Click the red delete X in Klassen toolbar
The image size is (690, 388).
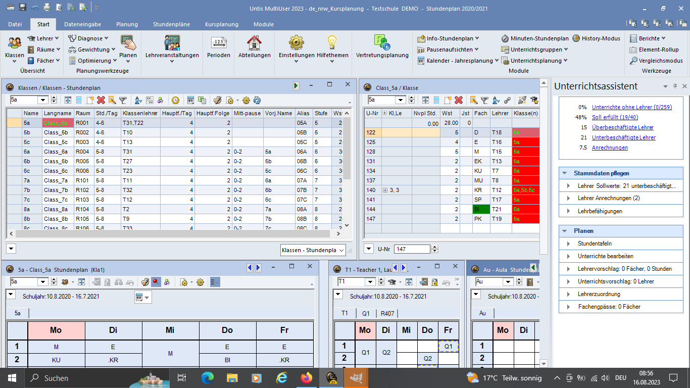click(x=101, y=100)
